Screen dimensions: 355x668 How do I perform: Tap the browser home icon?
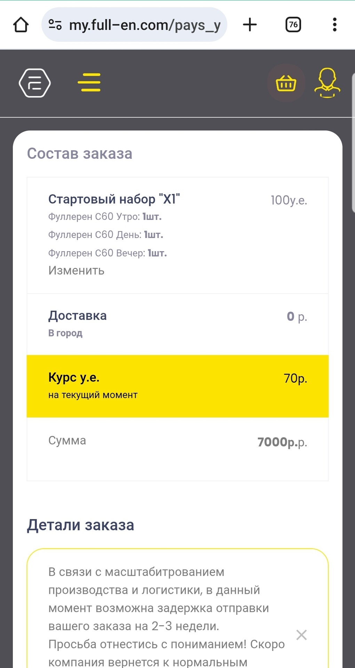(21, 25)
